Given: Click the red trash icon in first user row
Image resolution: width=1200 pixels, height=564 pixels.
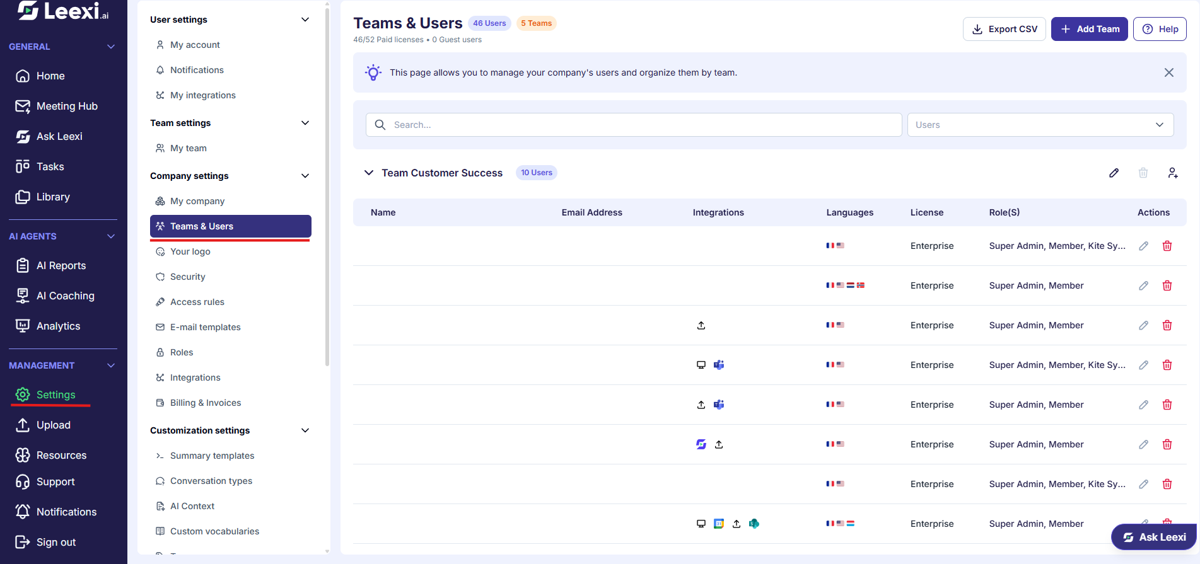Looking at the screenshot, I should 1167,246.
